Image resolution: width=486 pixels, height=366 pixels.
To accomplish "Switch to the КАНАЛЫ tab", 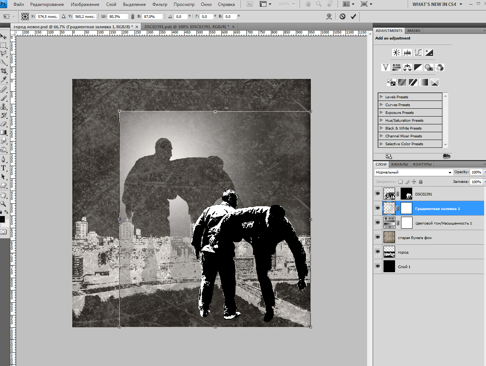I will [400, 164].
